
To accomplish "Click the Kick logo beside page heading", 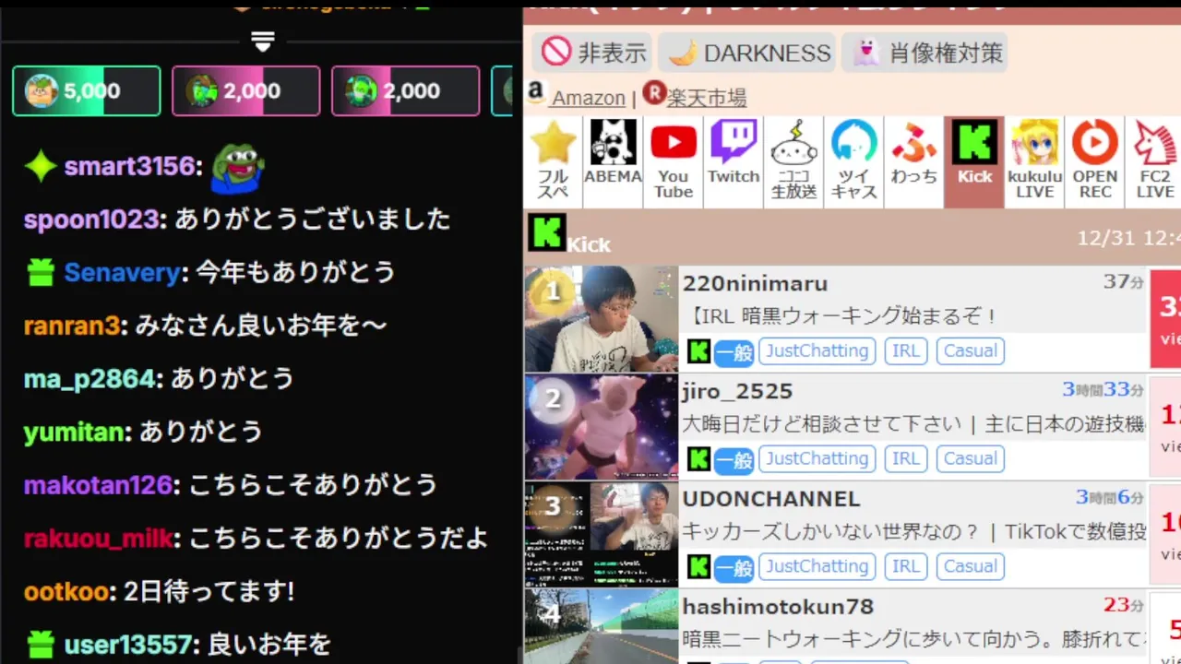I will [546, 233].
